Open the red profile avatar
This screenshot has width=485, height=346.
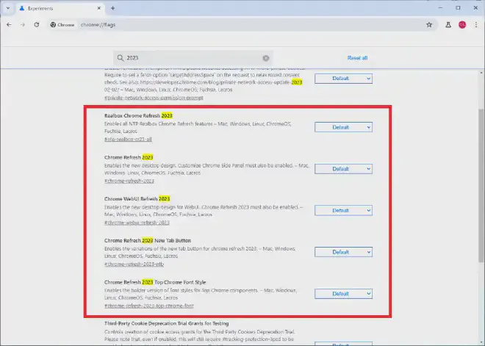pyautogui.click(x=462, y=25)
